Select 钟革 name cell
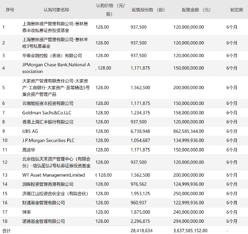Screen dimensions: 248x234 (26, 212)
